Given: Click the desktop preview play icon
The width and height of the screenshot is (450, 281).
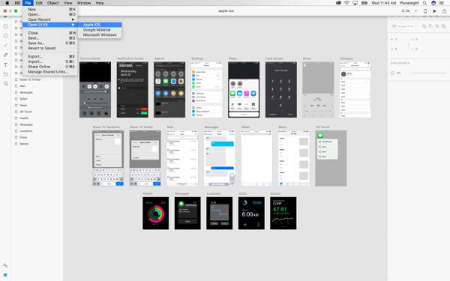Looking at the screenshot, I should pos(435,11).
